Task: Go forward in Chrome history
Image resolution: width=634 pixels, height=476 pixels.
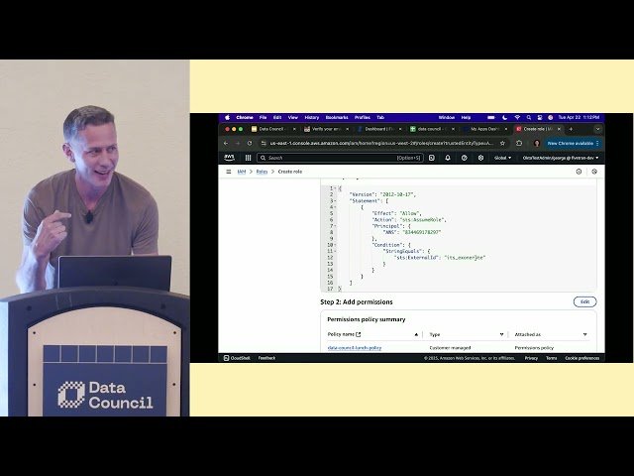Action: (238, 143)
